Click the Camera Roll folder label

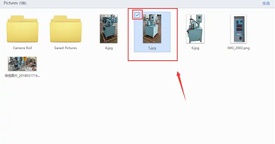coord(23,48)
